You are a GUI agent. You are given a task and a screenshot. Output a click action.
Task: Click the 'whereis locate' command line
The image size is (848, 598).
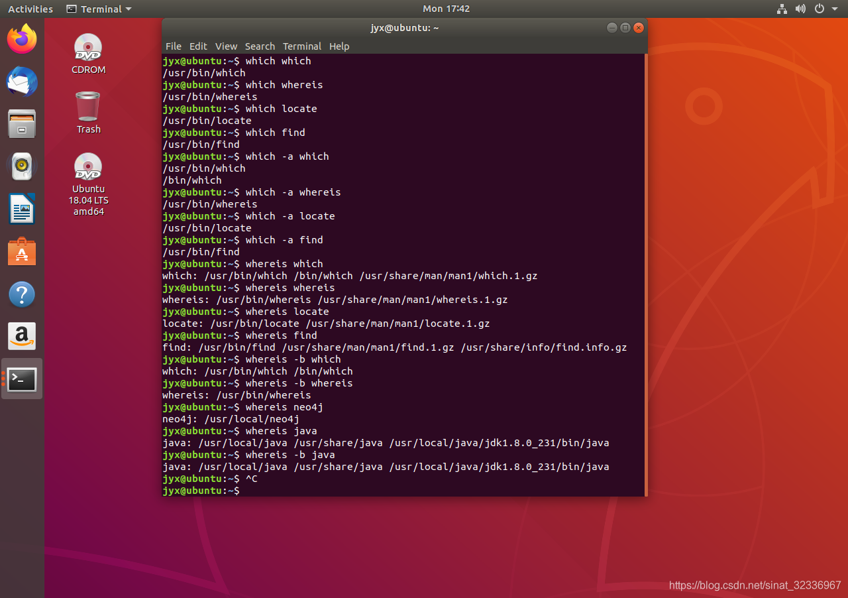pyautogui.click(x=246, y=312)
